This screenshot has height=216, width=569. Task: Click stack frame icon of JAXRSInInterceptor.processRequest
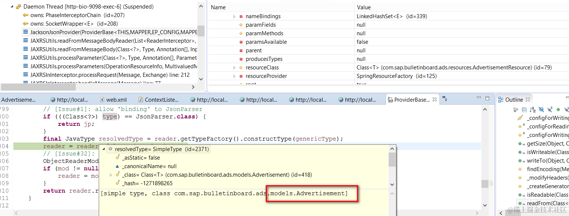pos(26,75)
